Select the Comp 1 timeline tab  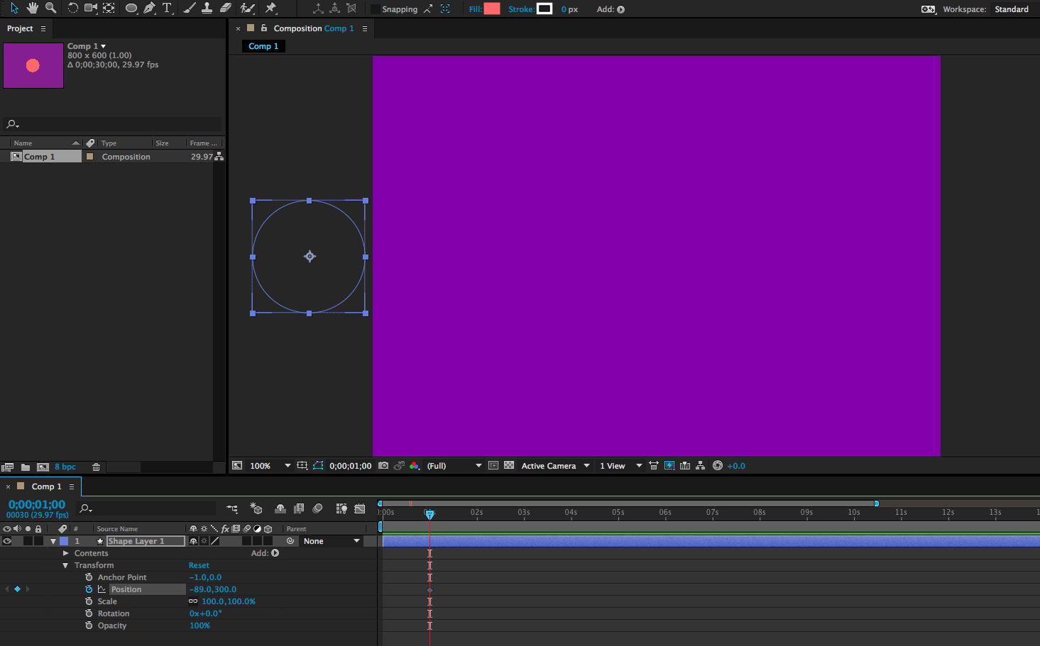click(x=47, y=486)
